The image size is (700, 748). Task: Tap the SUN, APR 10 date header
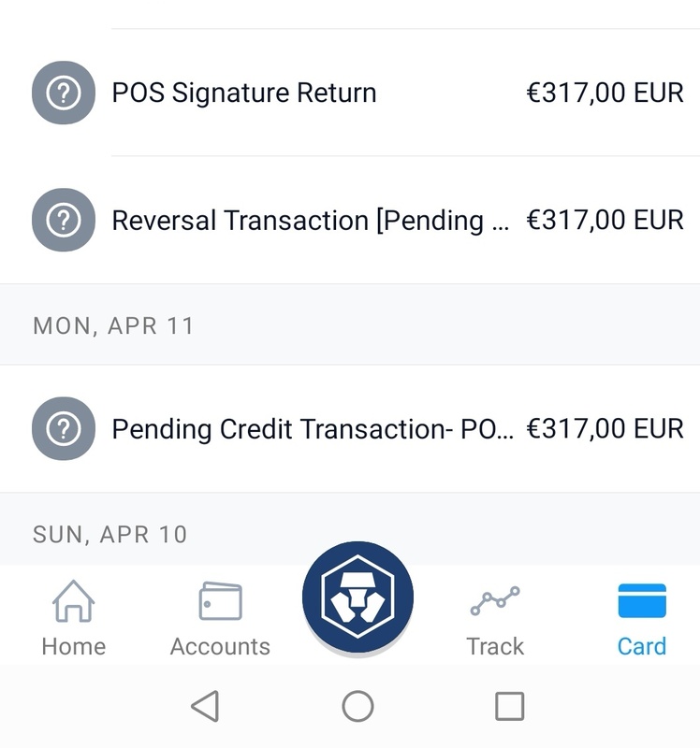point(110,534)
